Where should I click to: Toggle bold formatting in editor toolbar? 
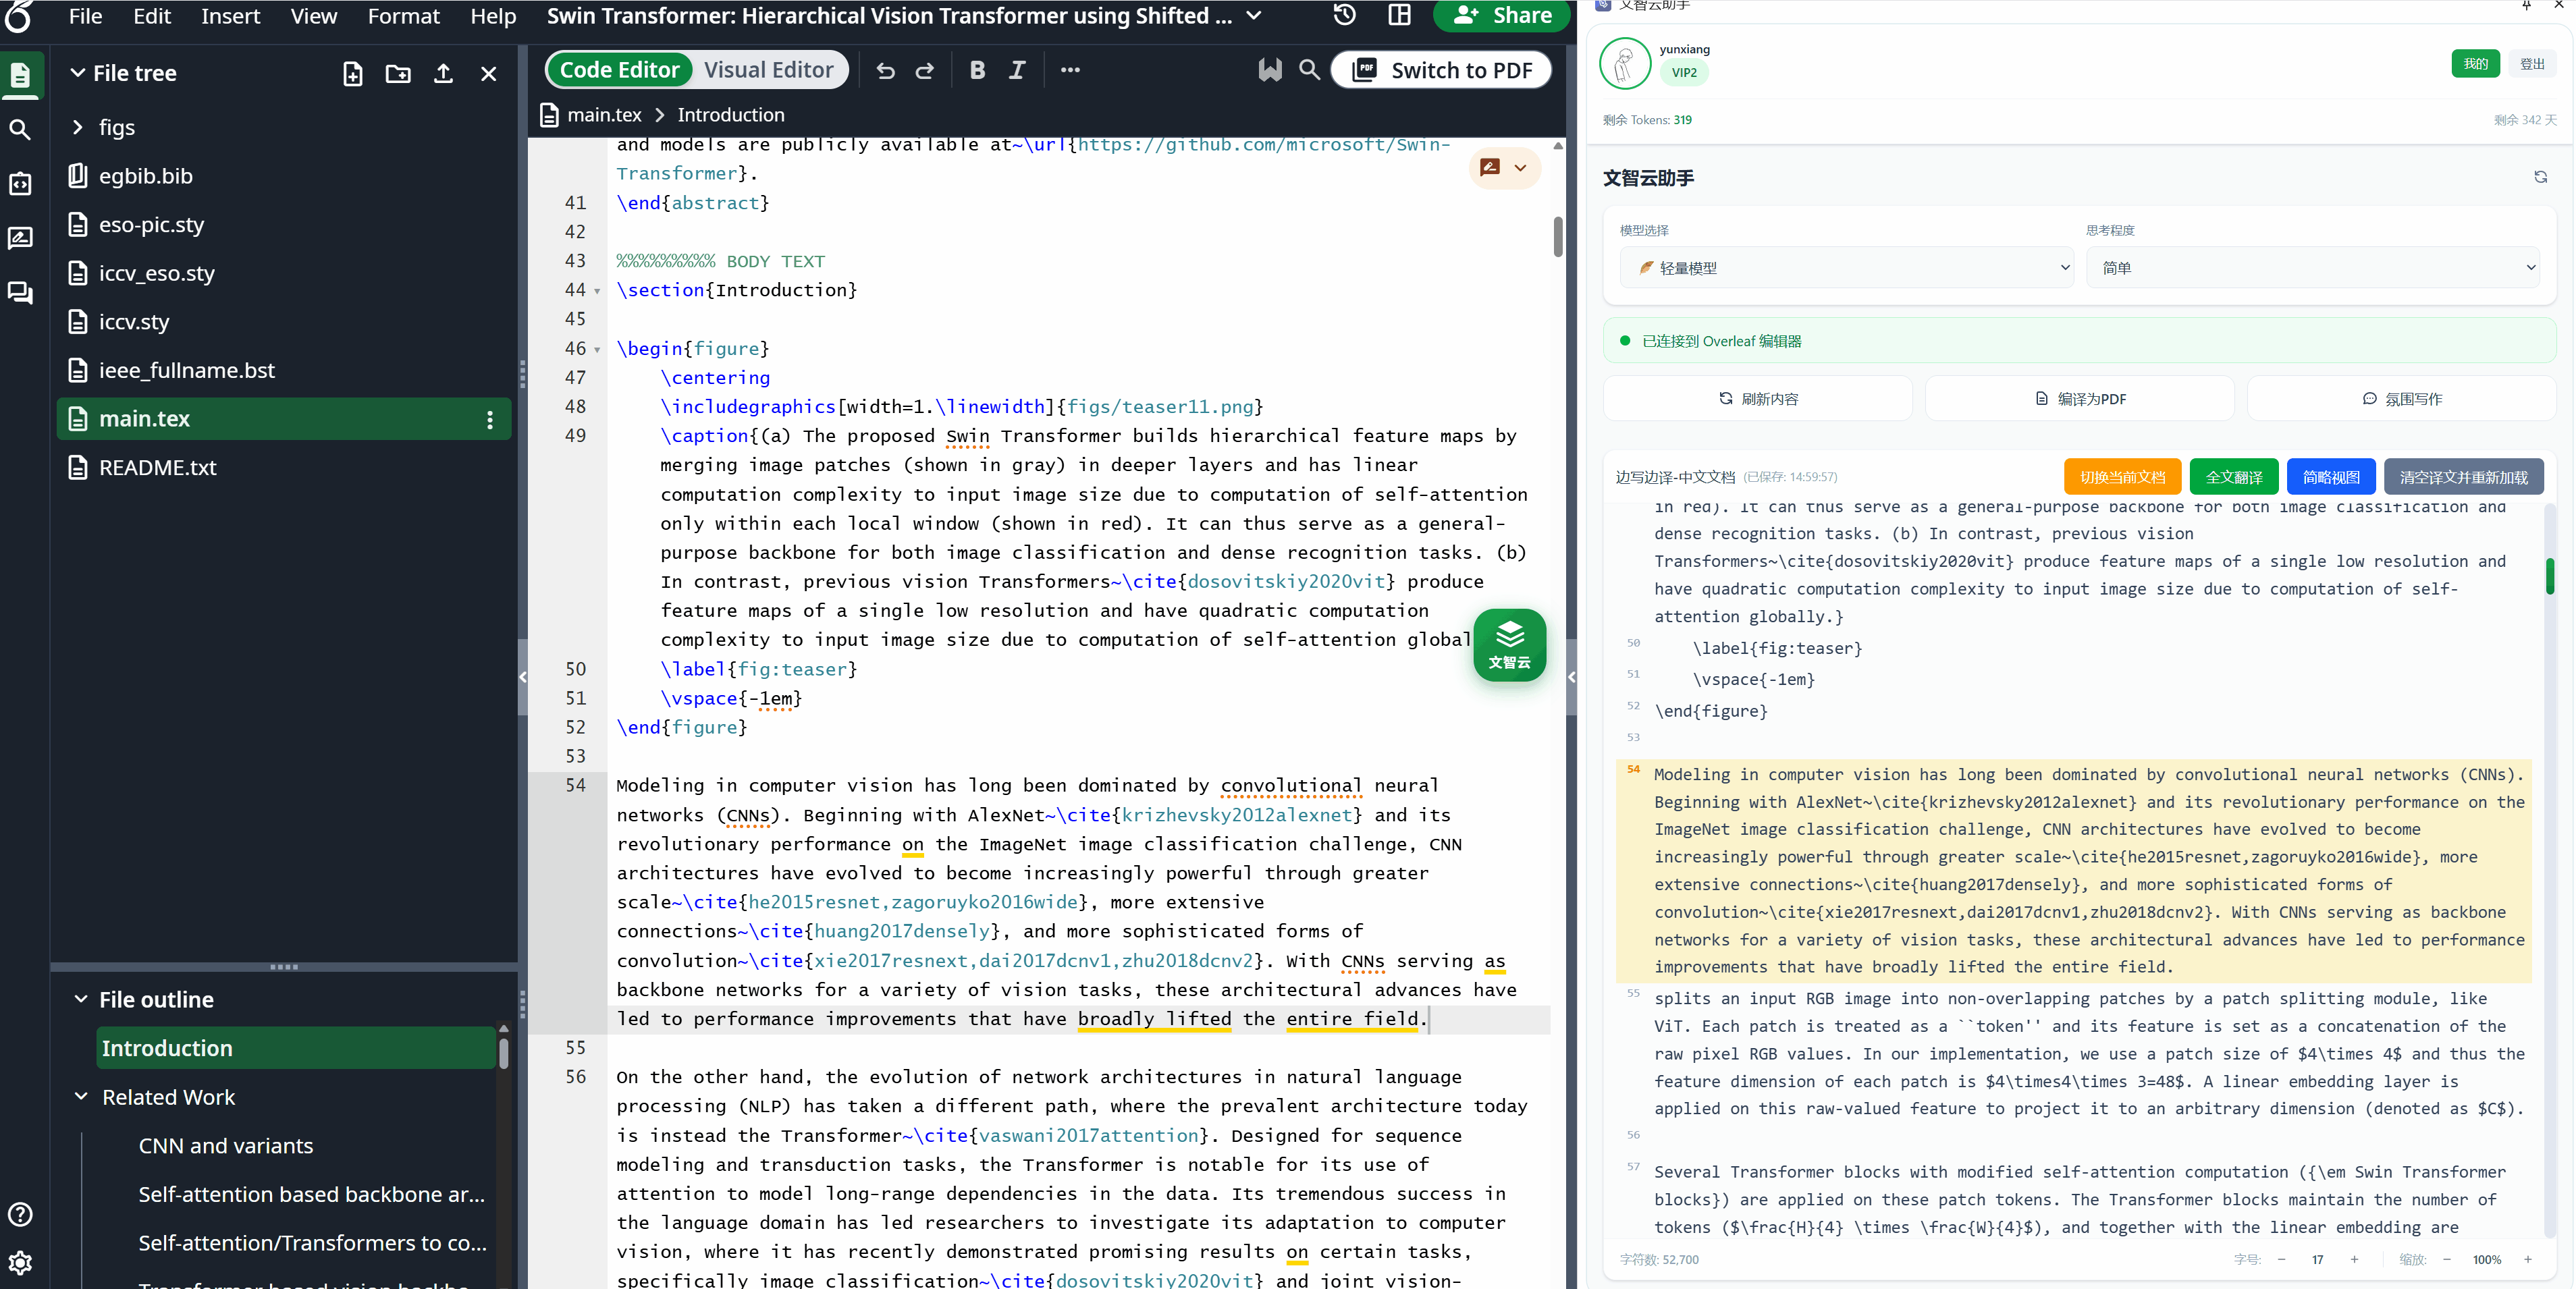(x=977, y=70)
